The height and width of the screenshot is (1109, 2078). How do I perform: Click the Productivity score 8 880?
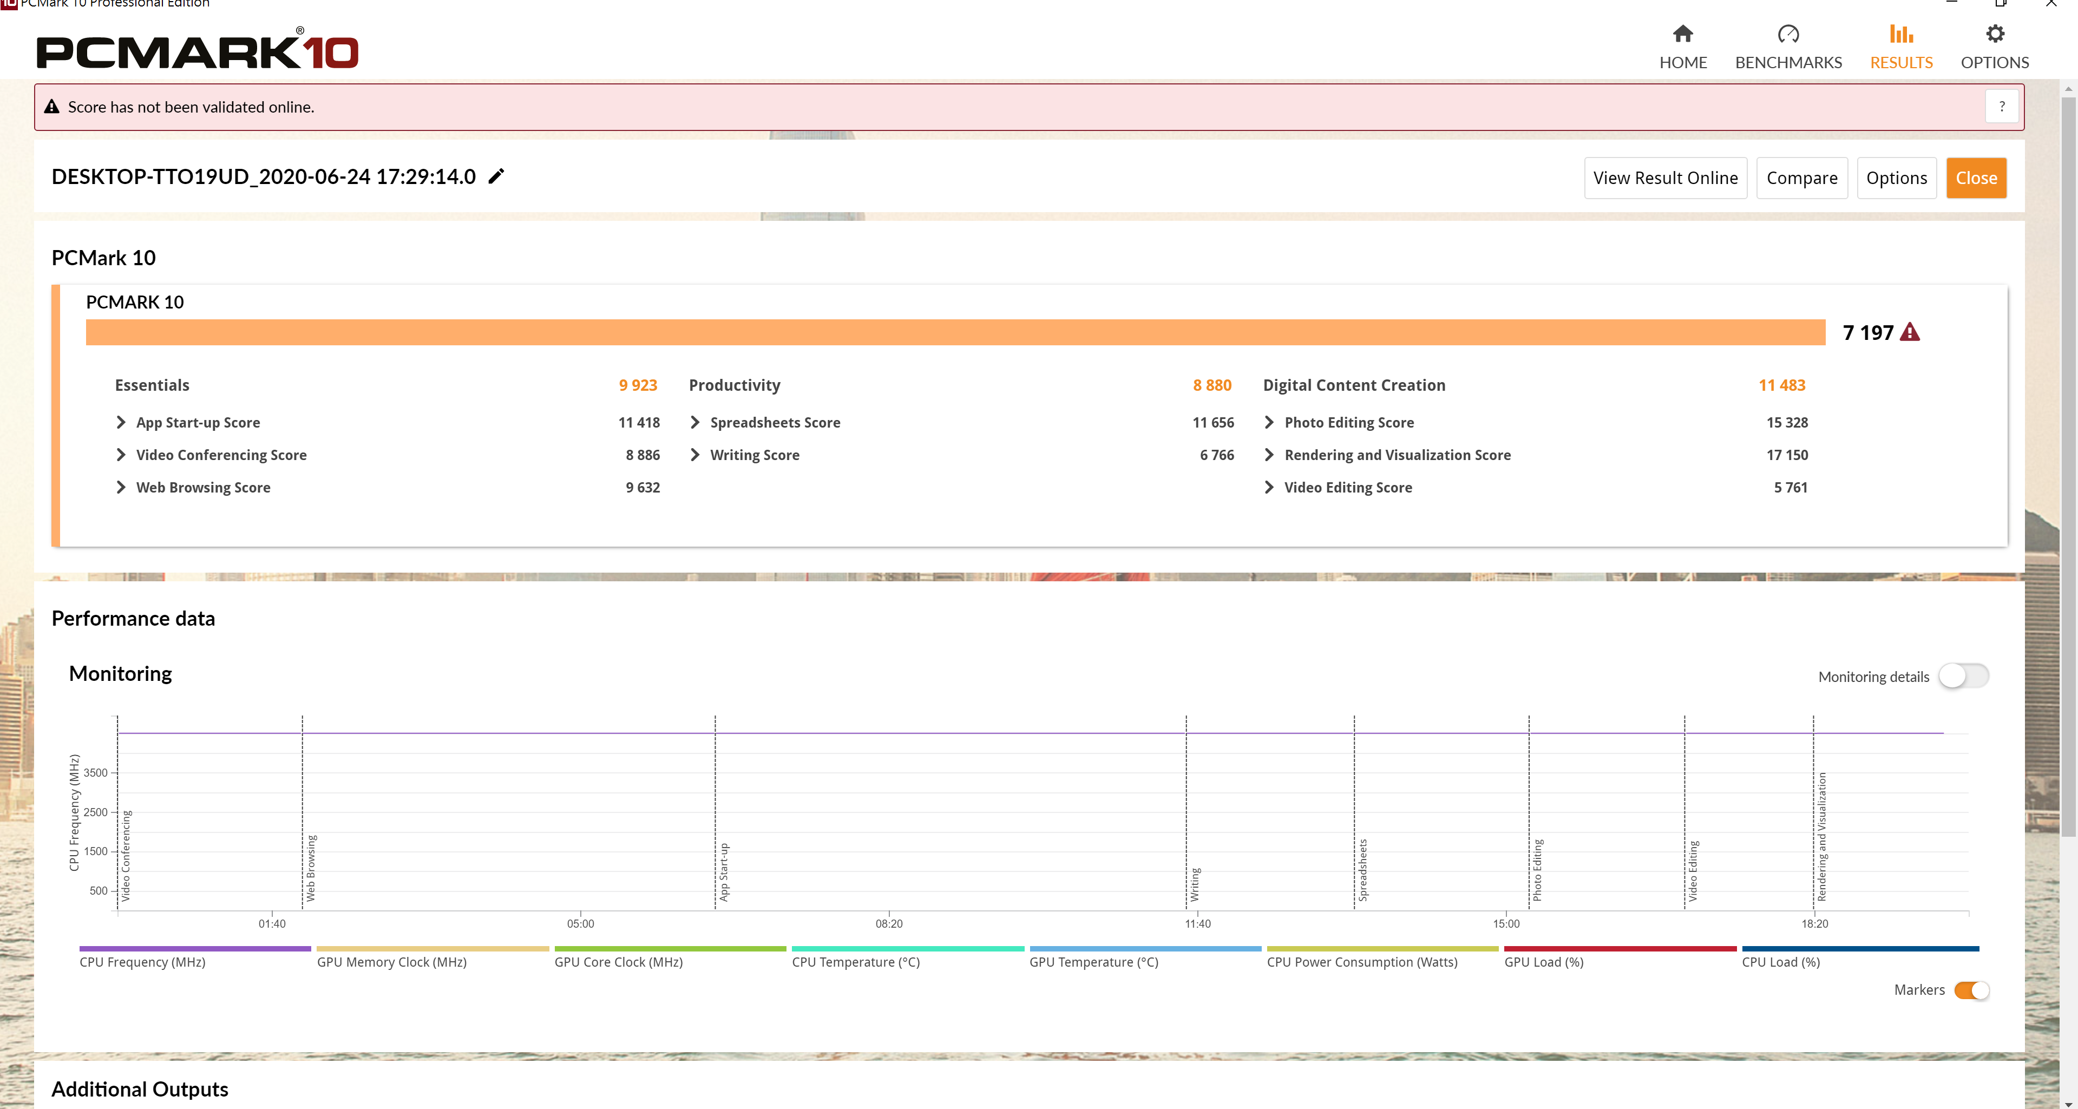click(1211, 385)
